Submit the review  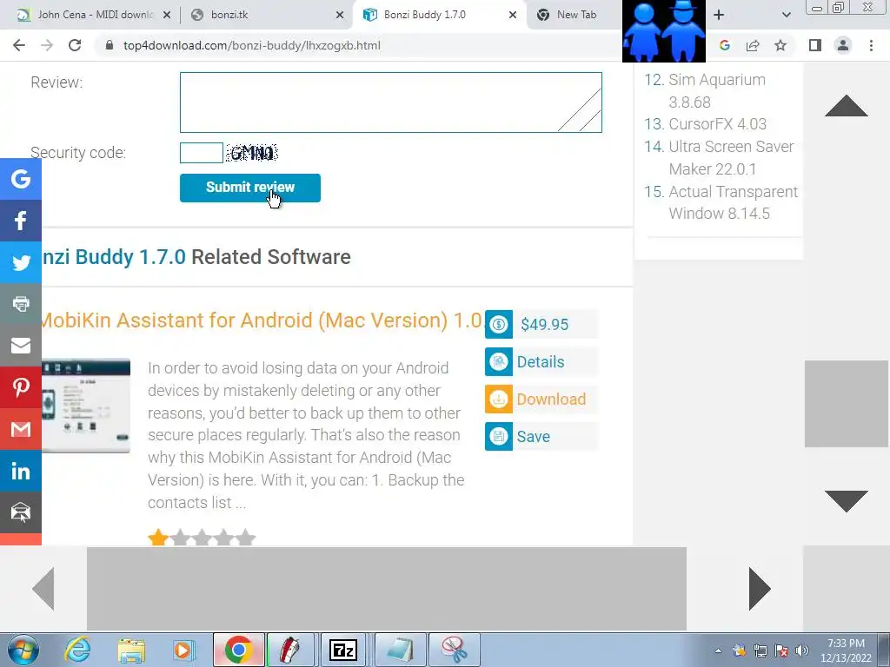(249, 188)
